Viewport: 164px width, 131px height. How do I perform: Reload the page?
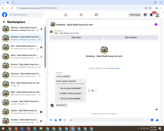click(x=12, y=8)
